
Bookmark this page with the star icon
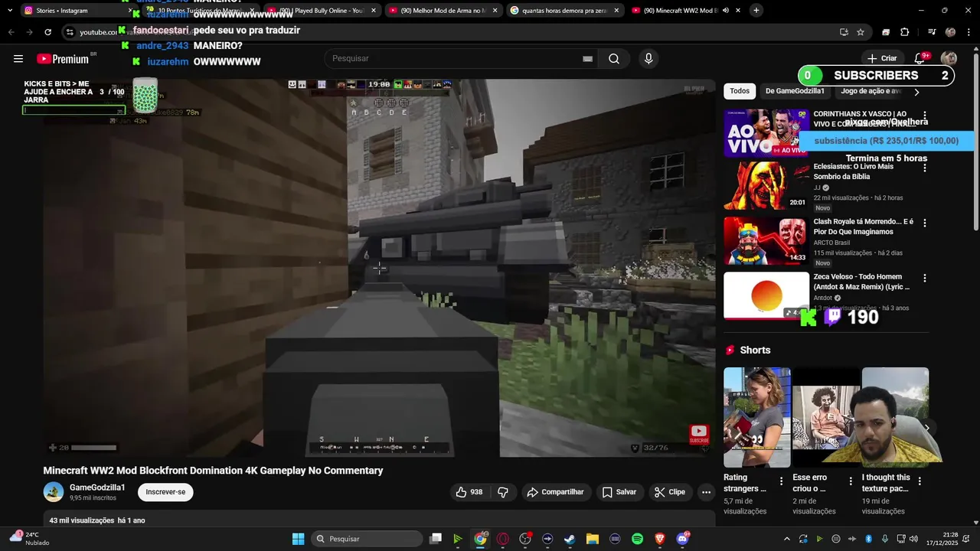861,32
